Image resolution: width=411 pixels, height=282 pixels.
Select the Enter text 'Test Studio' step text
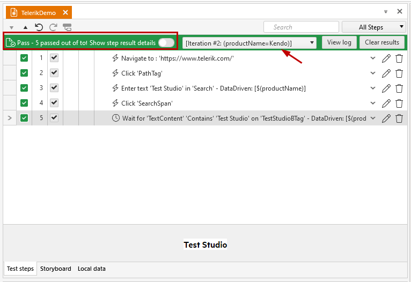click(214, 88)
